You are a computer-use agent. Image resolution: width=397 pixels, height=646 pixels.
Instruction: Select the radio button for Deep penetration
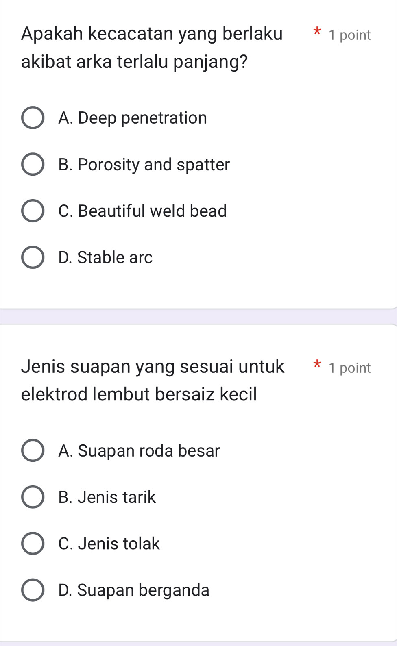click(x=33, y=118)
